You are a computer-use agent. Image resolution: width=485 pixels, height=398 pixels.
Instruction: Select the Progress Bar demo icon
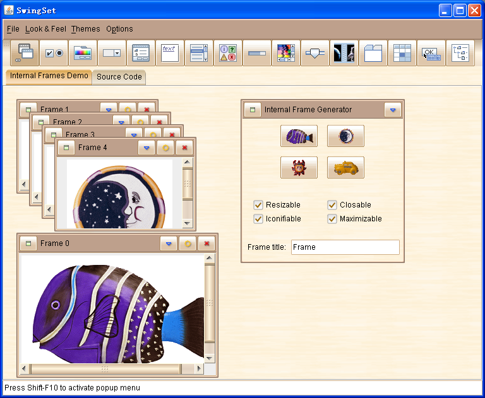pos(258,53)
